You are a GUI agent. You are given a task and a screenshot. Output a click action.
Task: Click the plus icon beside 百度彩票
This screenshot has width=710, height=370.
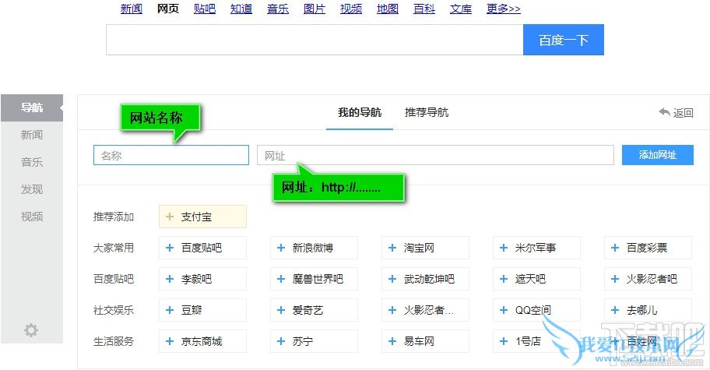(x=615, y=248)
